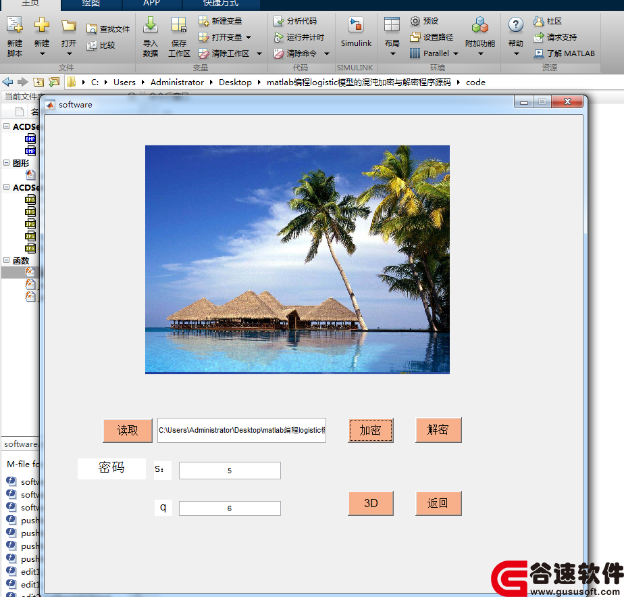Click the browse for folder icon

54,82
